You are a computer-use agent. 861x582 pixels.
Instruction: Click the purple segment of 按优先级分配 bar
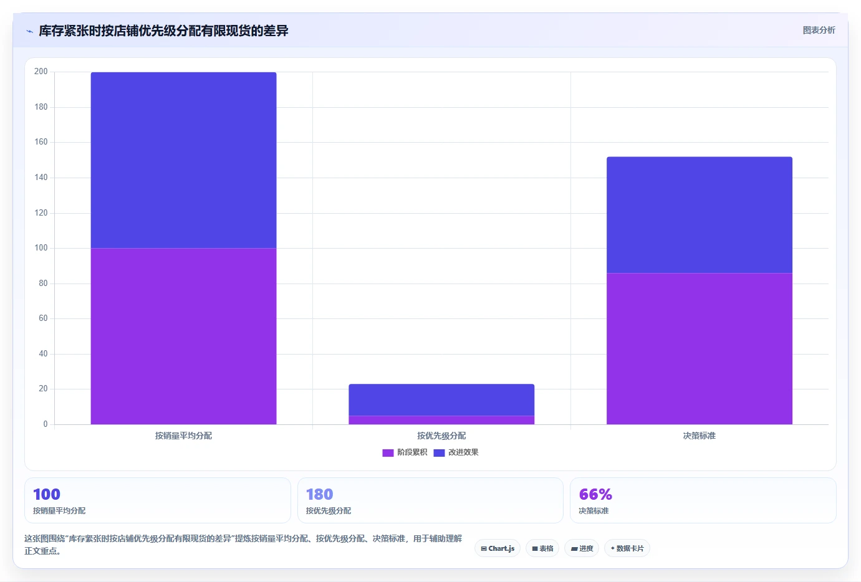[x=441, y=420]
